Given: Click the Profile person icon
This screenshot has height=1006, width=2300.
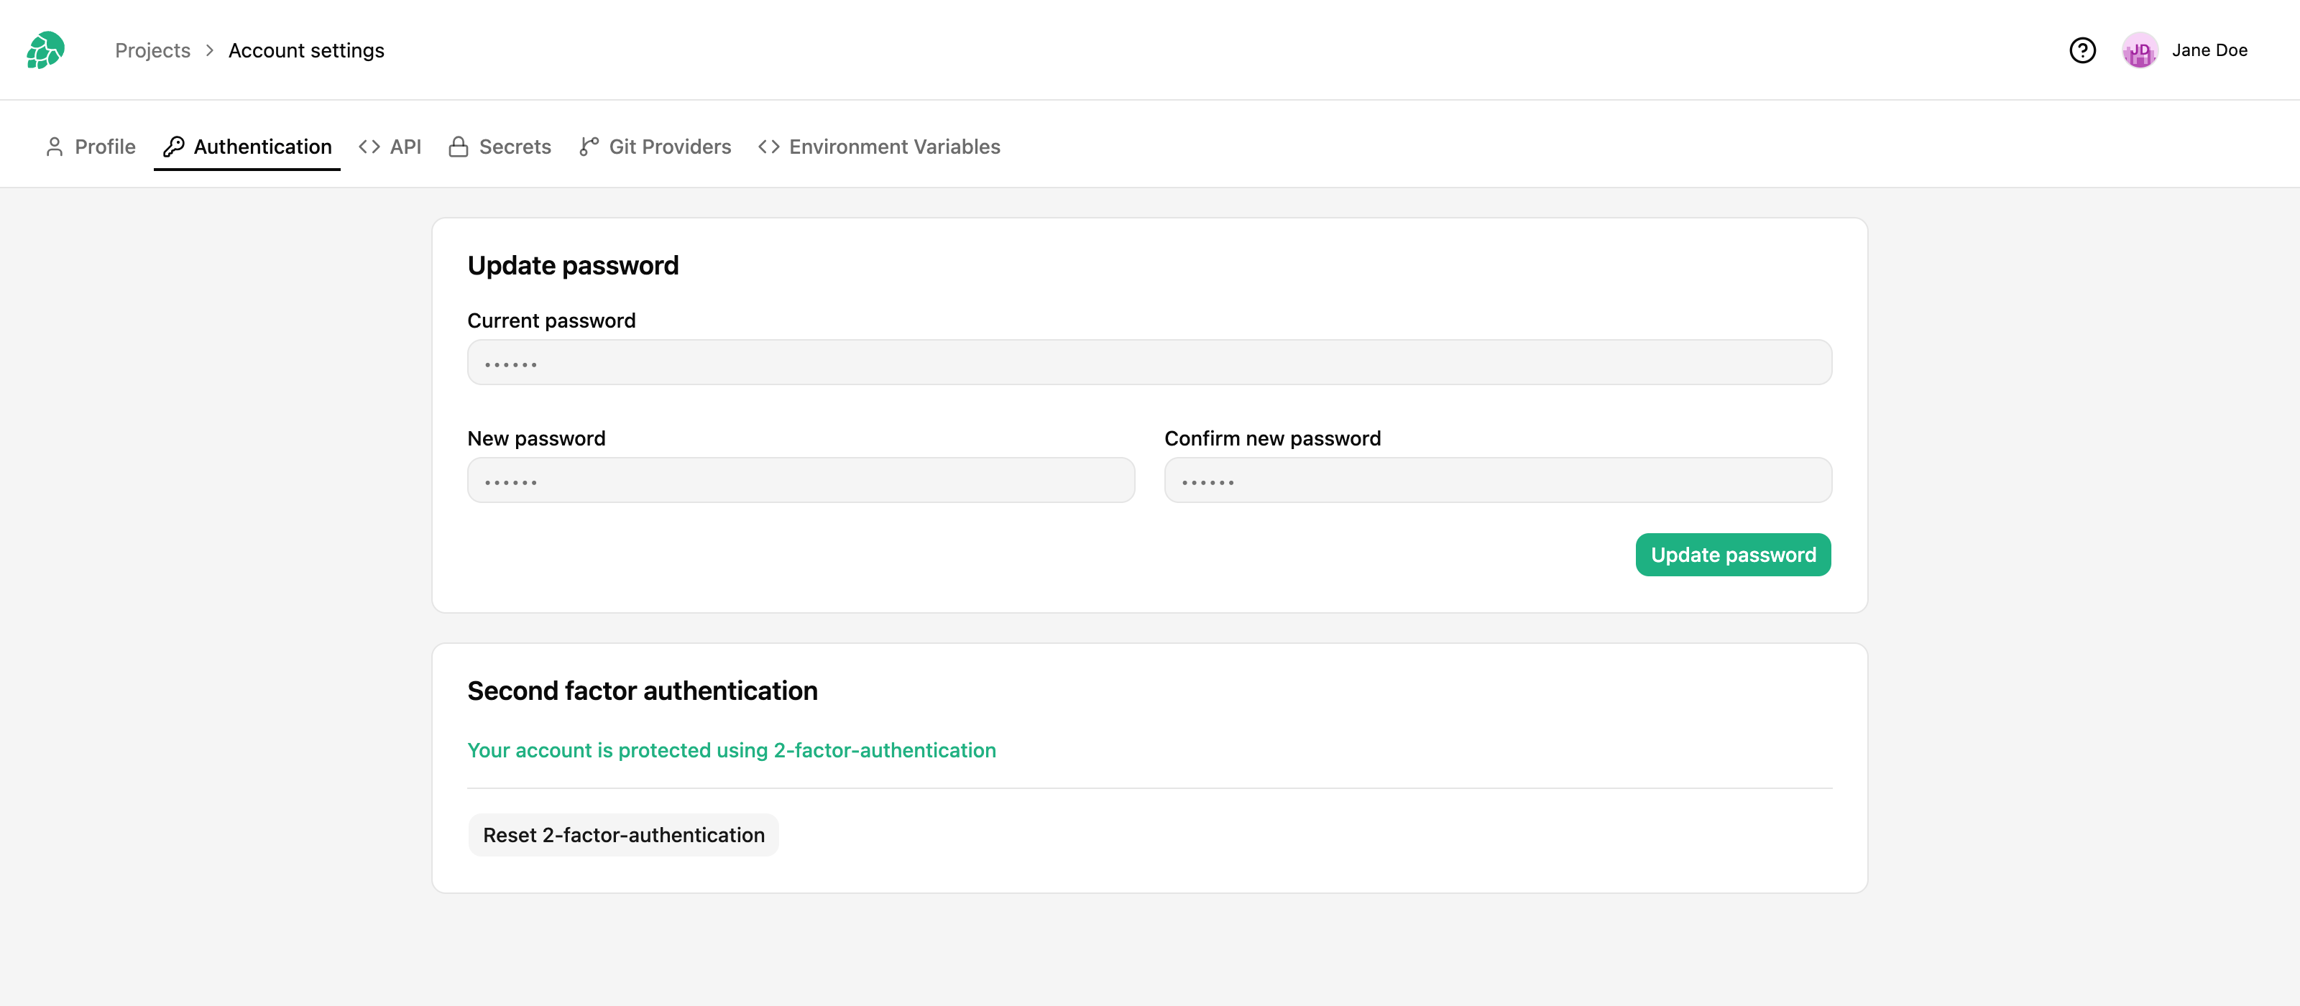Looking at the screenshot, I should tap(55, 147).
